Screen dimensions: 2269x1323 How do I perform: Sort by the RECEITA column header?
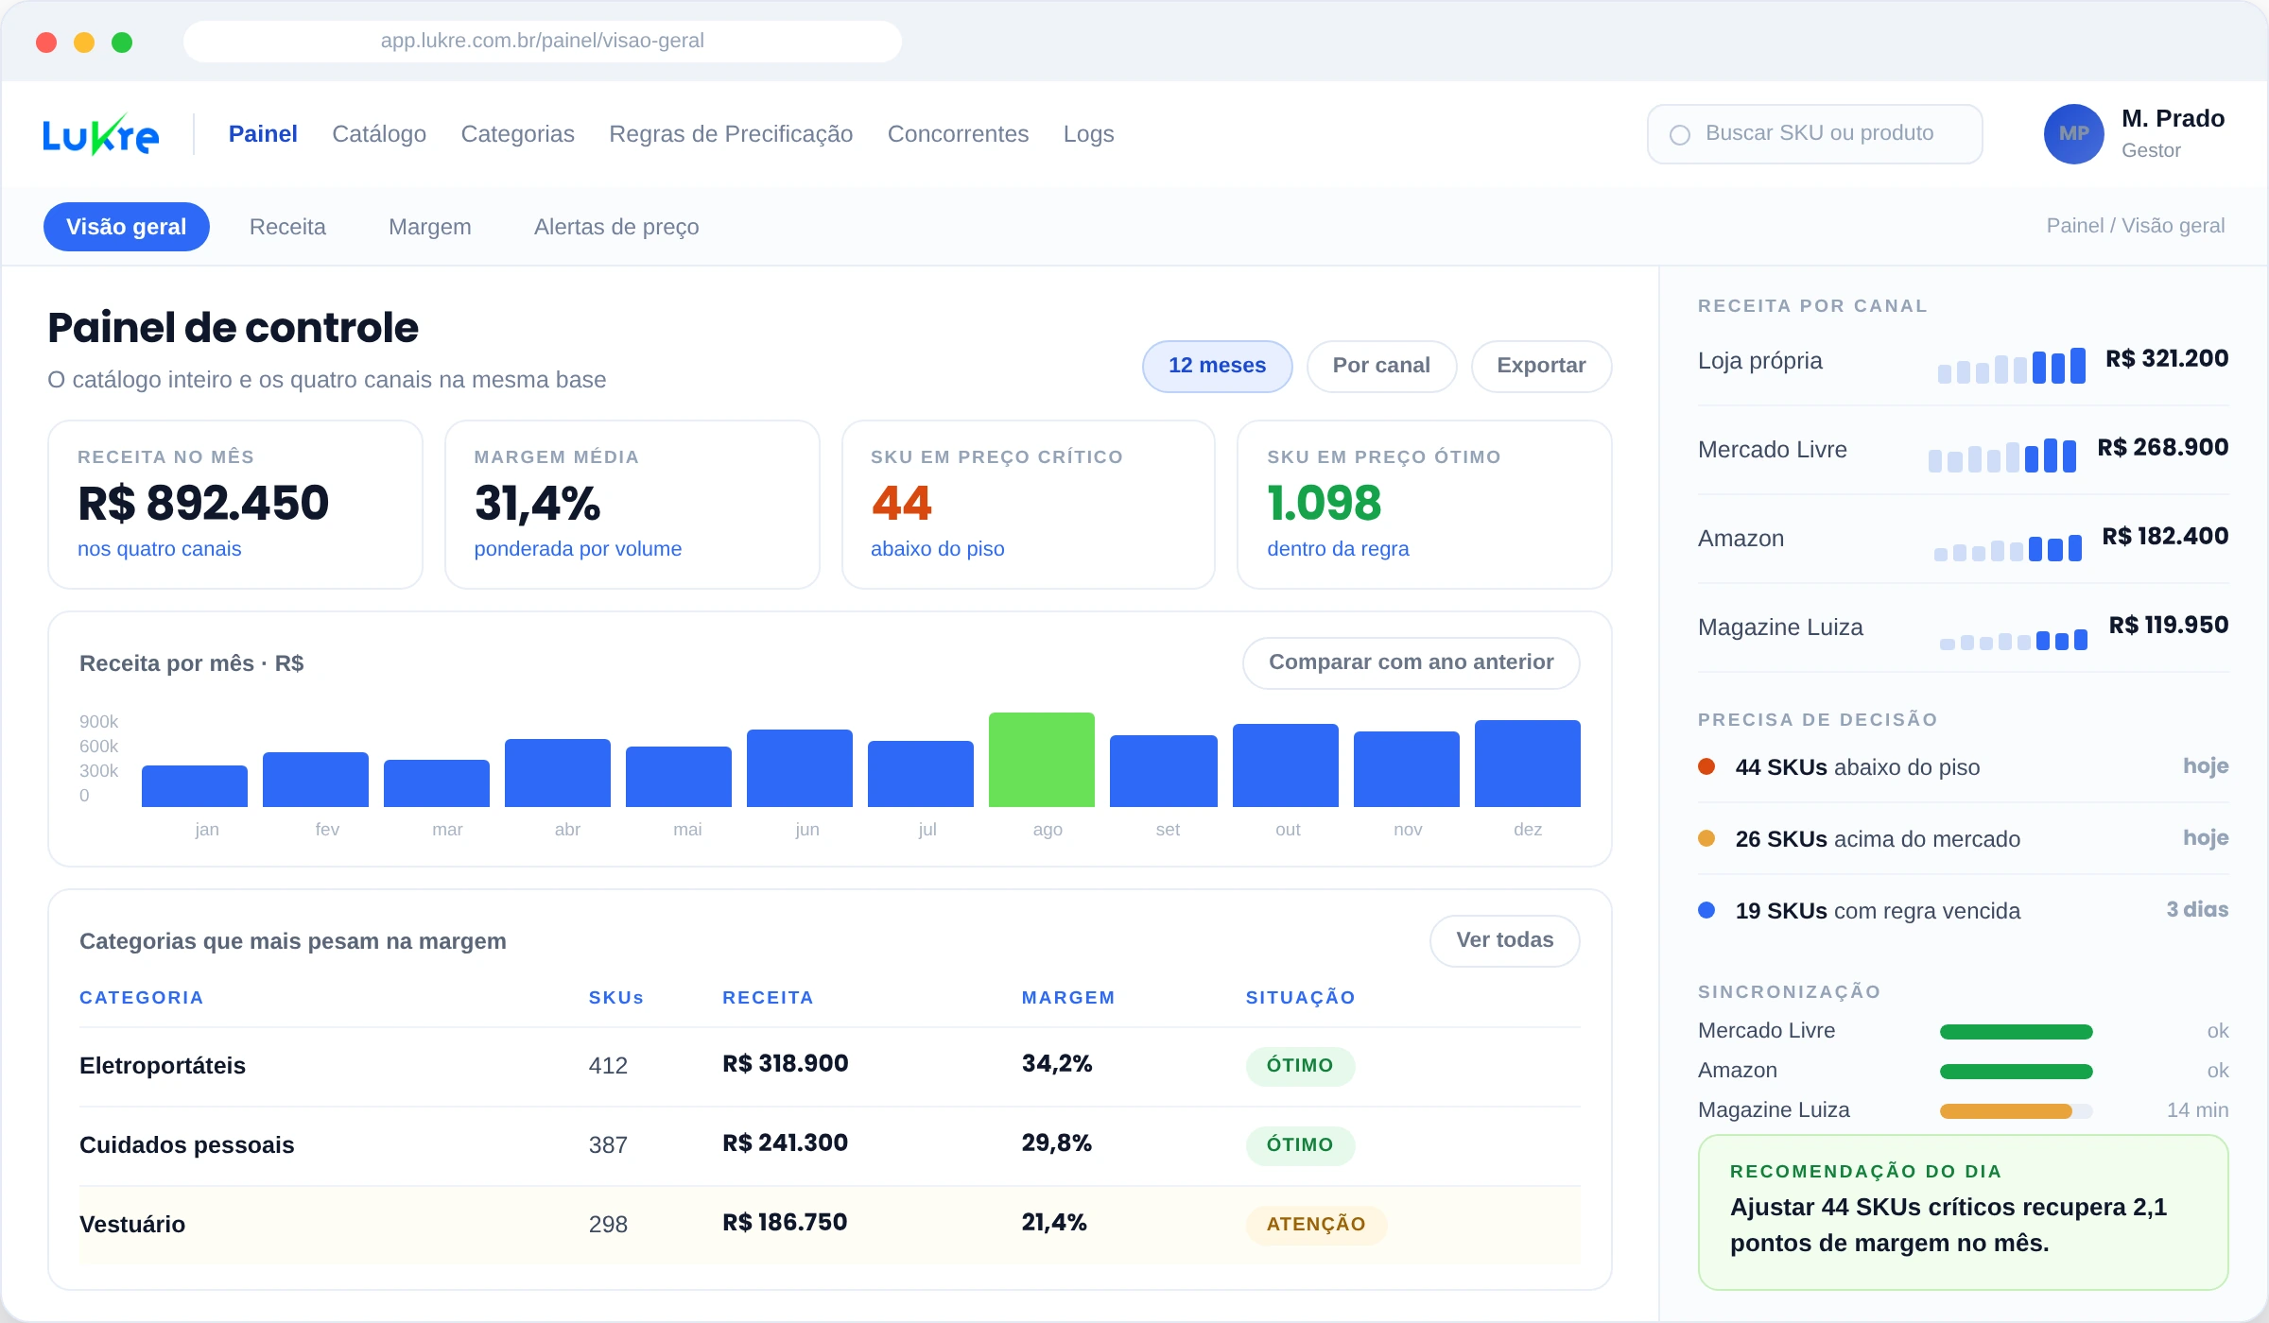coord(768,998)
